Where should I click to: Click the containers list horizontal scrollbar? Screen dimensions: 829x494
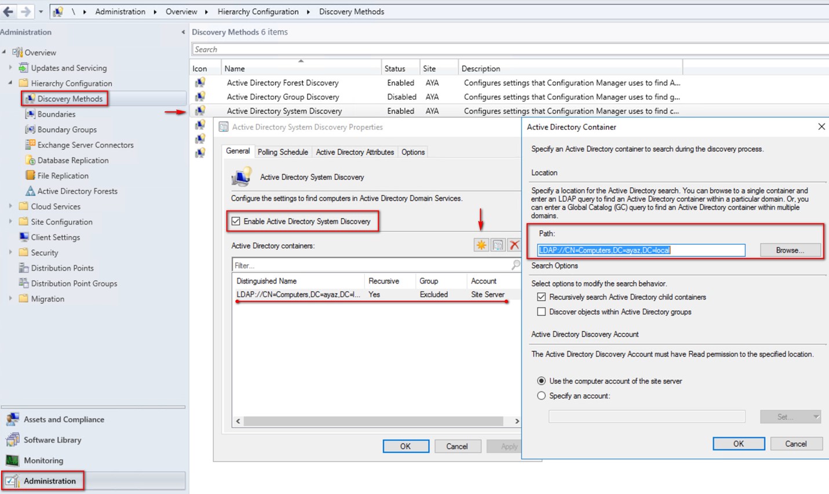tap(374, 421)
